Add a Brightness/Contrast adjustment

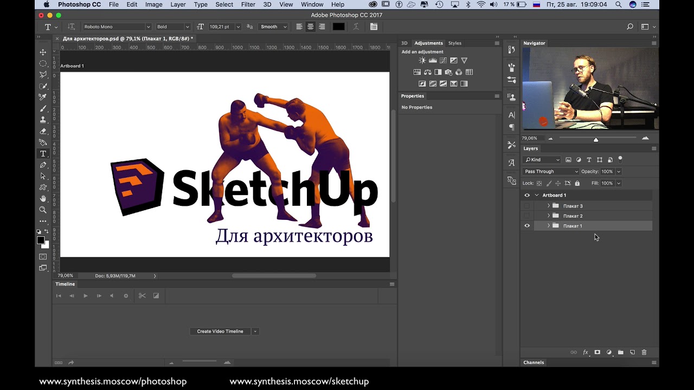422,61
